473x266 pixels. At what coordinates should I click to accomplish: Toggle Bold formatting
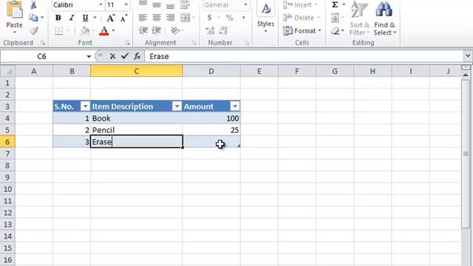click(x=58, y=18)
